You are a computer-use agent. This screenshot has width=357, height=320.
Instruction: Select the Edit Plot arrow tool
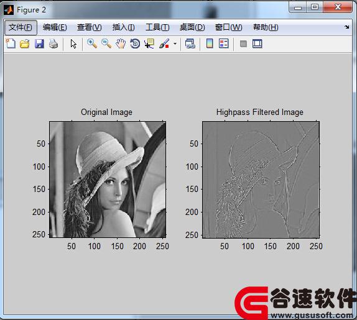pyautogui.click(x=73, y=43)
